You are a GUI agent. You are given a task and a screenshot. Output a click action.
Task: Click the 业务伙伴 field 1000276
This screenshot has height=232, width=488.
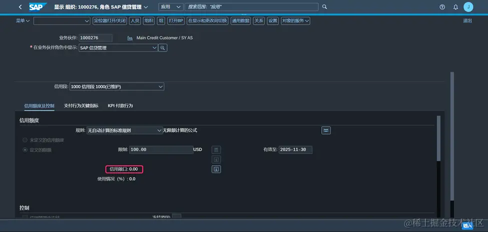point(95,38)
